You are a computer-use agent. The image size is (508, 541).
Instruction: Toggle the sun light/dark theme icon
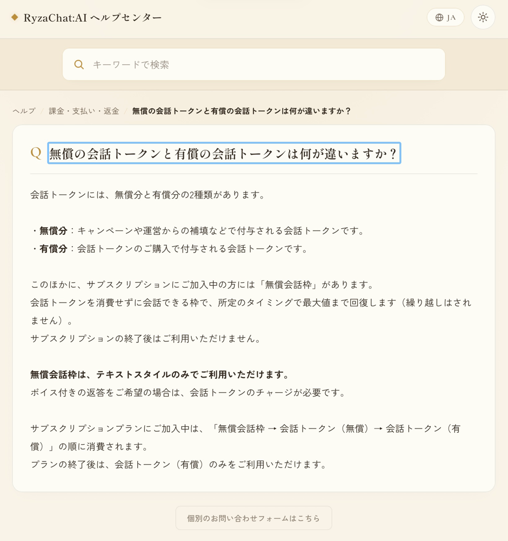click(x=483, y=17)
